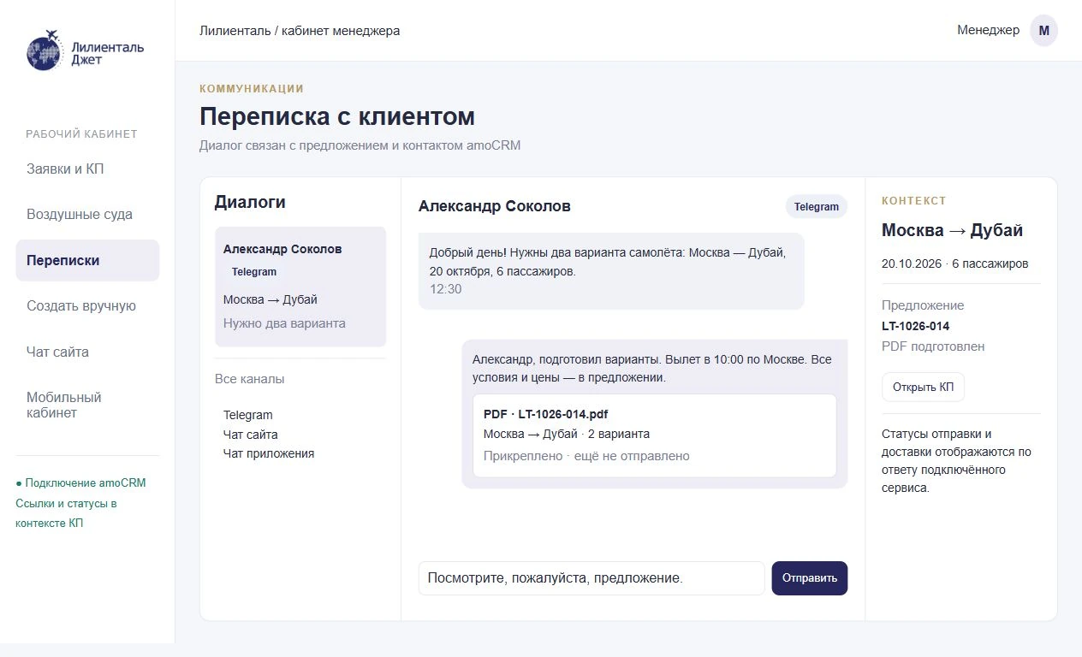Screen dimensions: 1082x657
Task: Click «Все каналы» heading
Action: tap(250, 379)
